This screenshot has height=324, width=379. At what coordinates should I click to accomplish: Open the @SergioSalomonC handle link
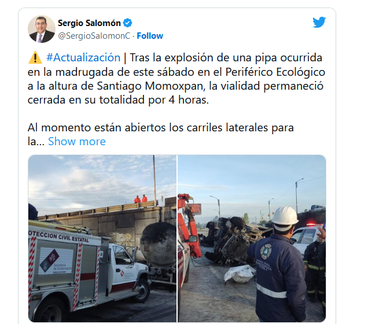[94, 36]
